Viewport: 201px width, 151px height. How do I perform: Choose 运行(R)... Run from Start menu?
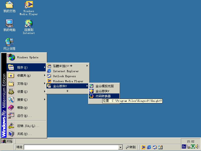click(x=26, y=116)
